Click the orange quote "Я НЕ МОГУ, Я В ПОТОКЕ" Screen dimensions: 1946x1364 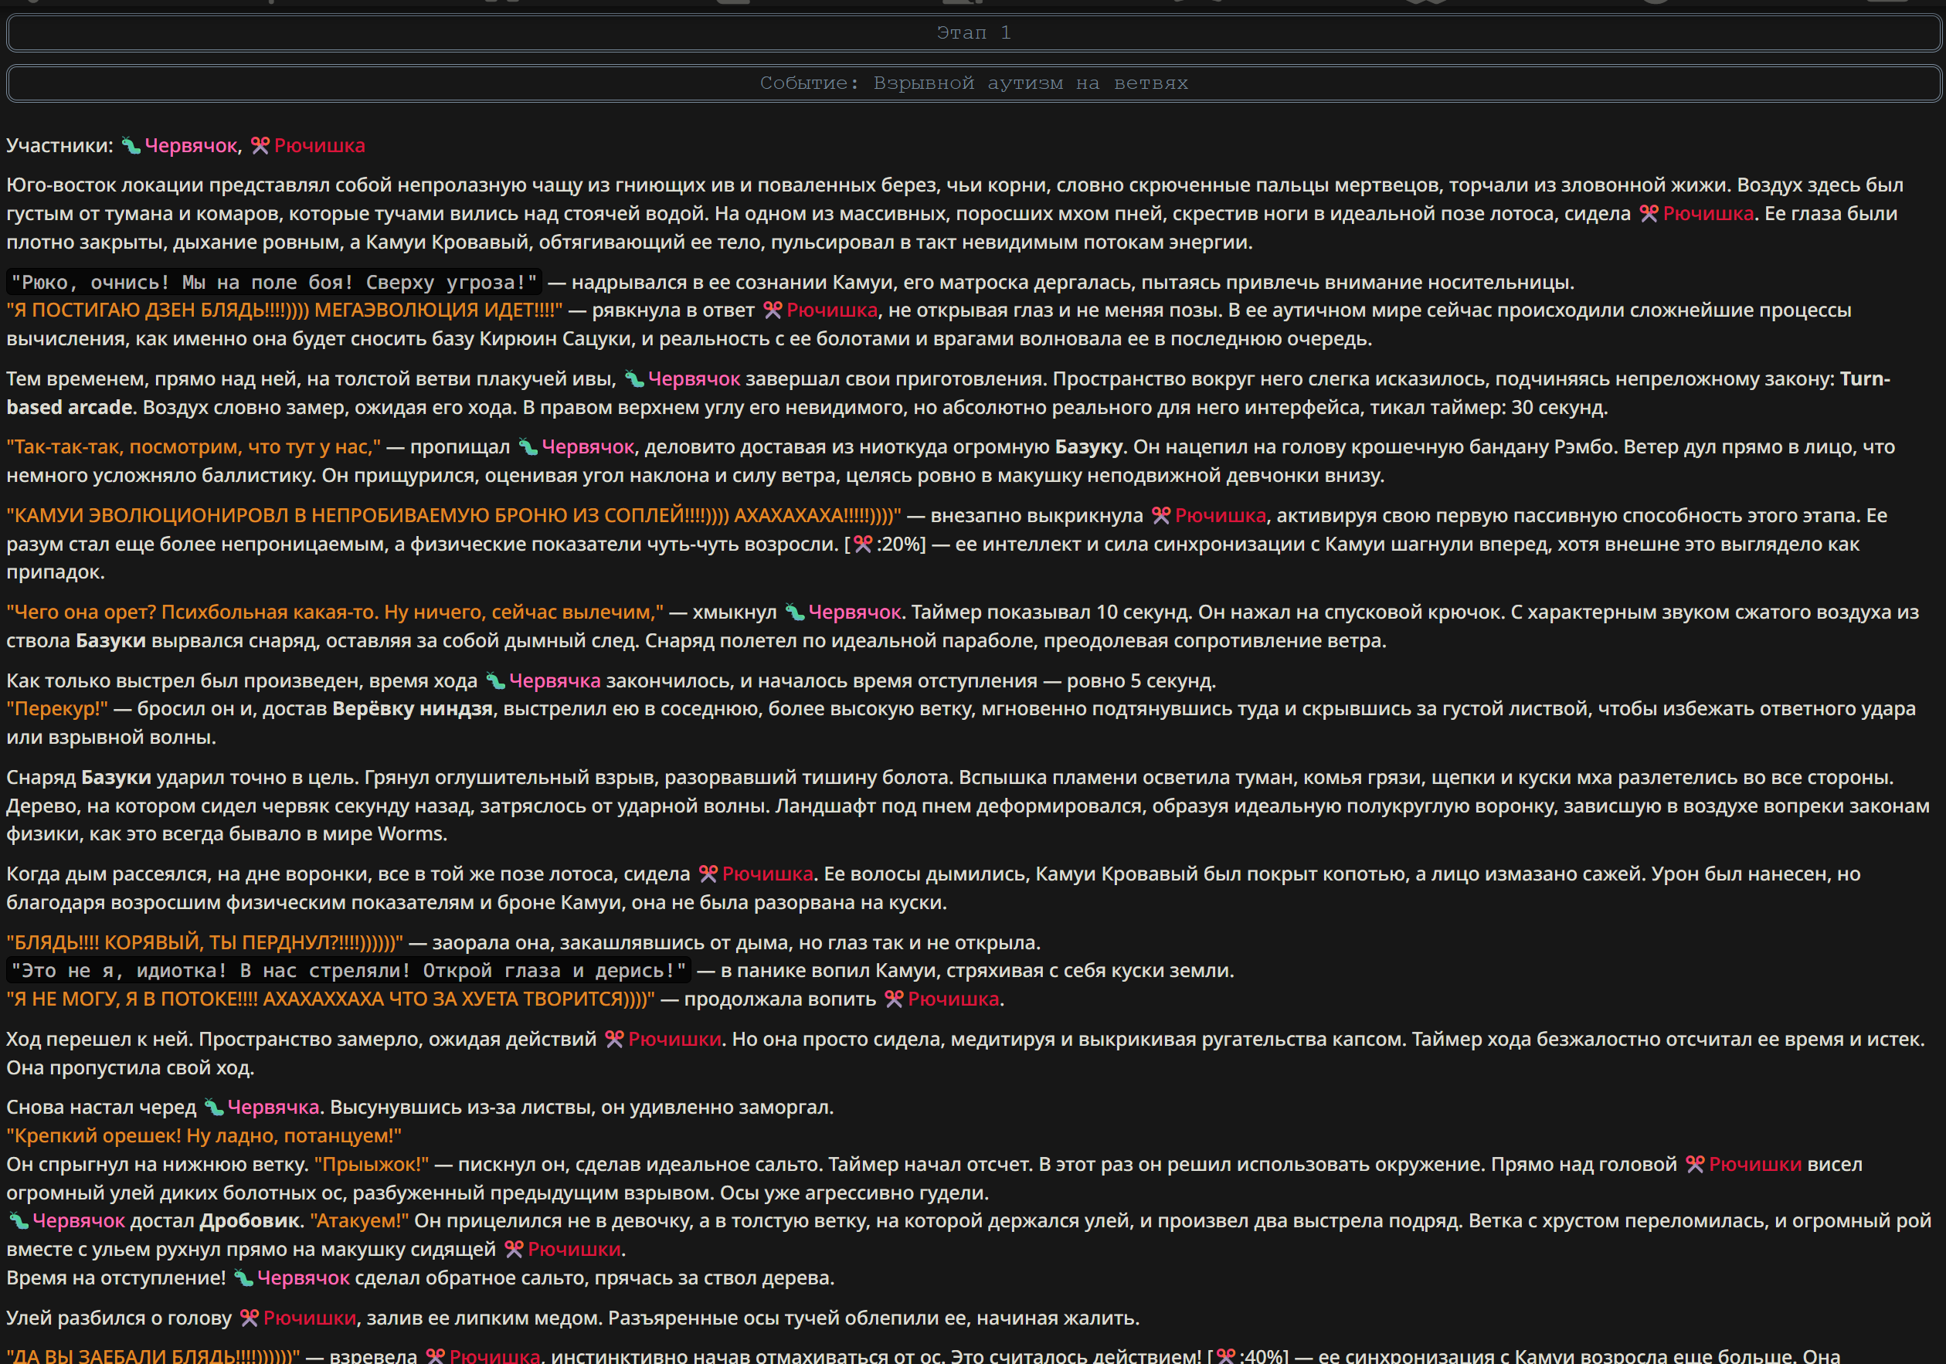click(331, 999)
